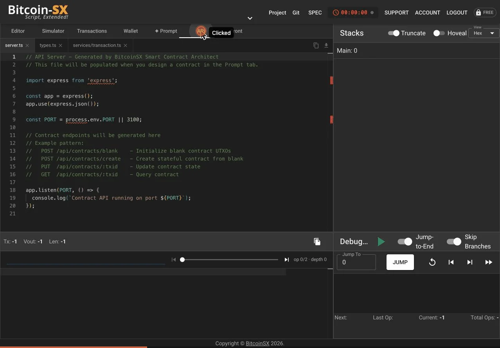The width and height of the screenshot is (500, 348).
Task: Click the paste icon beside Tx info
Action: 317,241
